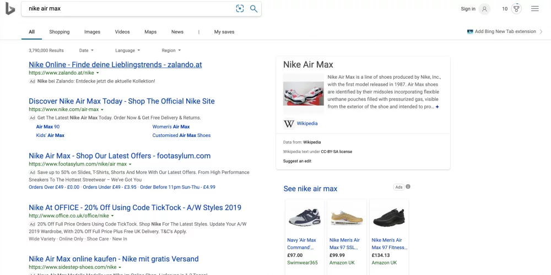
Task: Click the Swimwear365 seller text
Action: click(x=302, y=263)
